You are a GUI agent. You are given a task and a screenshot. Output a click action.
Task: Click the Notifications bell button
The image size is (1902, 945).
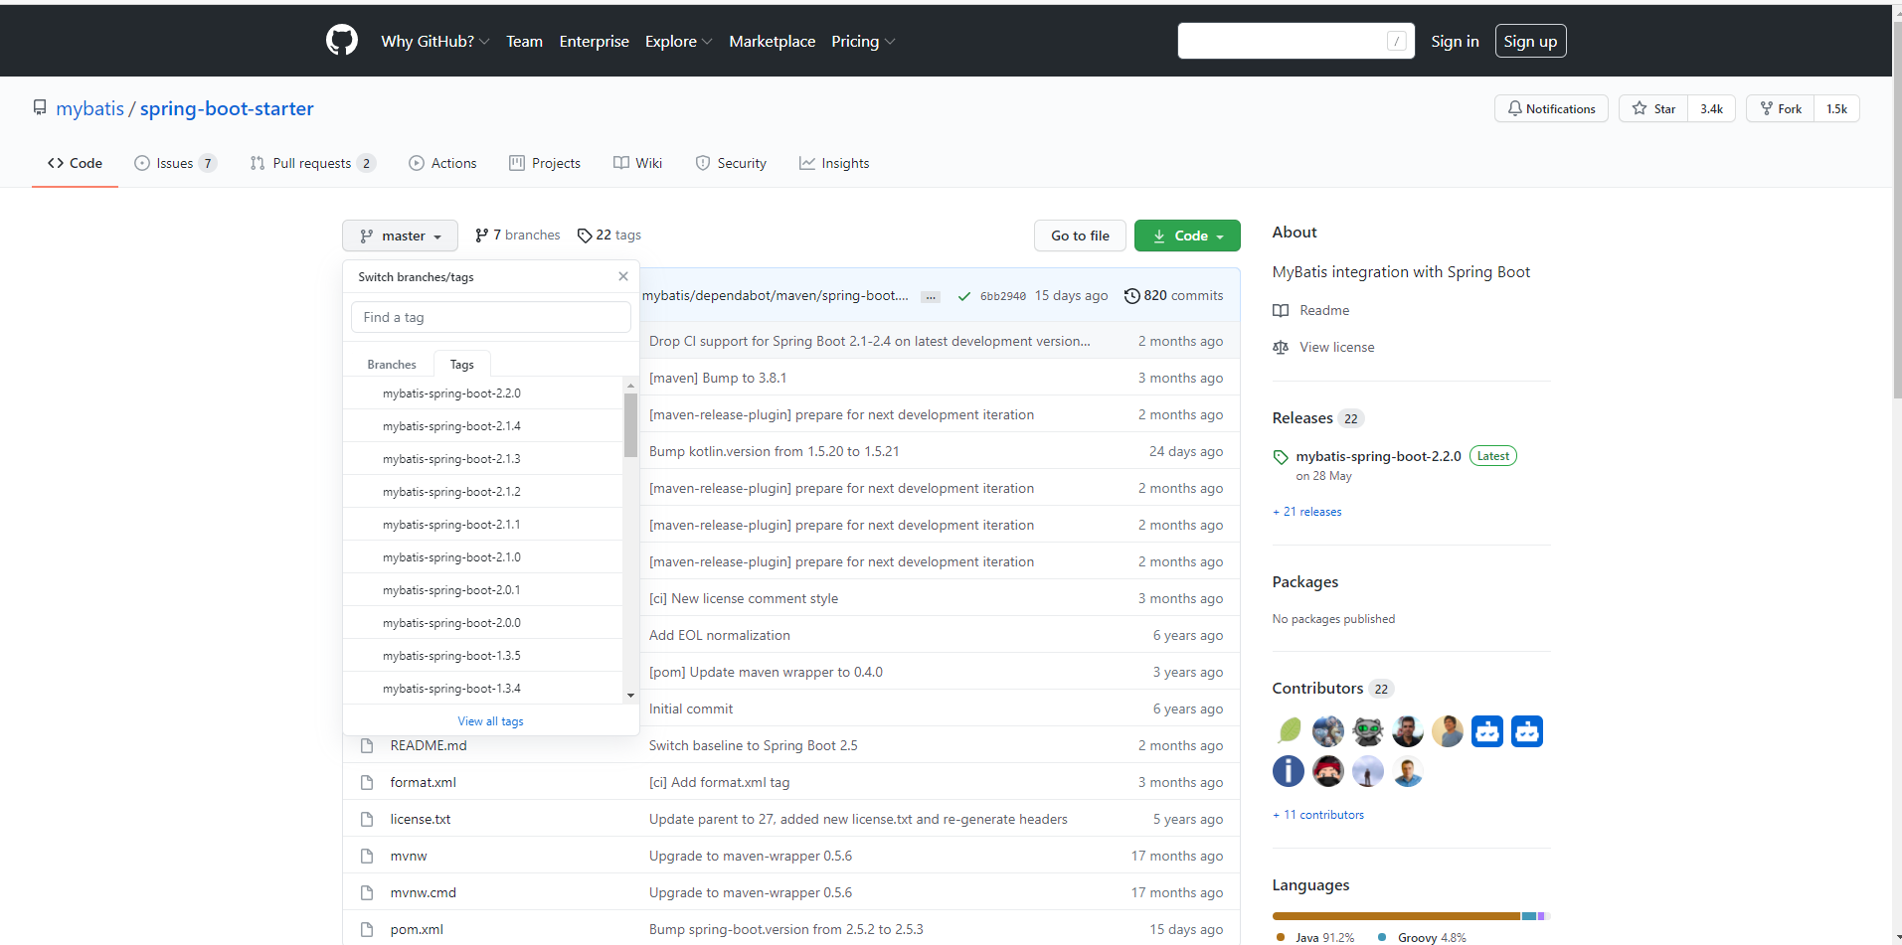[x=1550, y=109]
